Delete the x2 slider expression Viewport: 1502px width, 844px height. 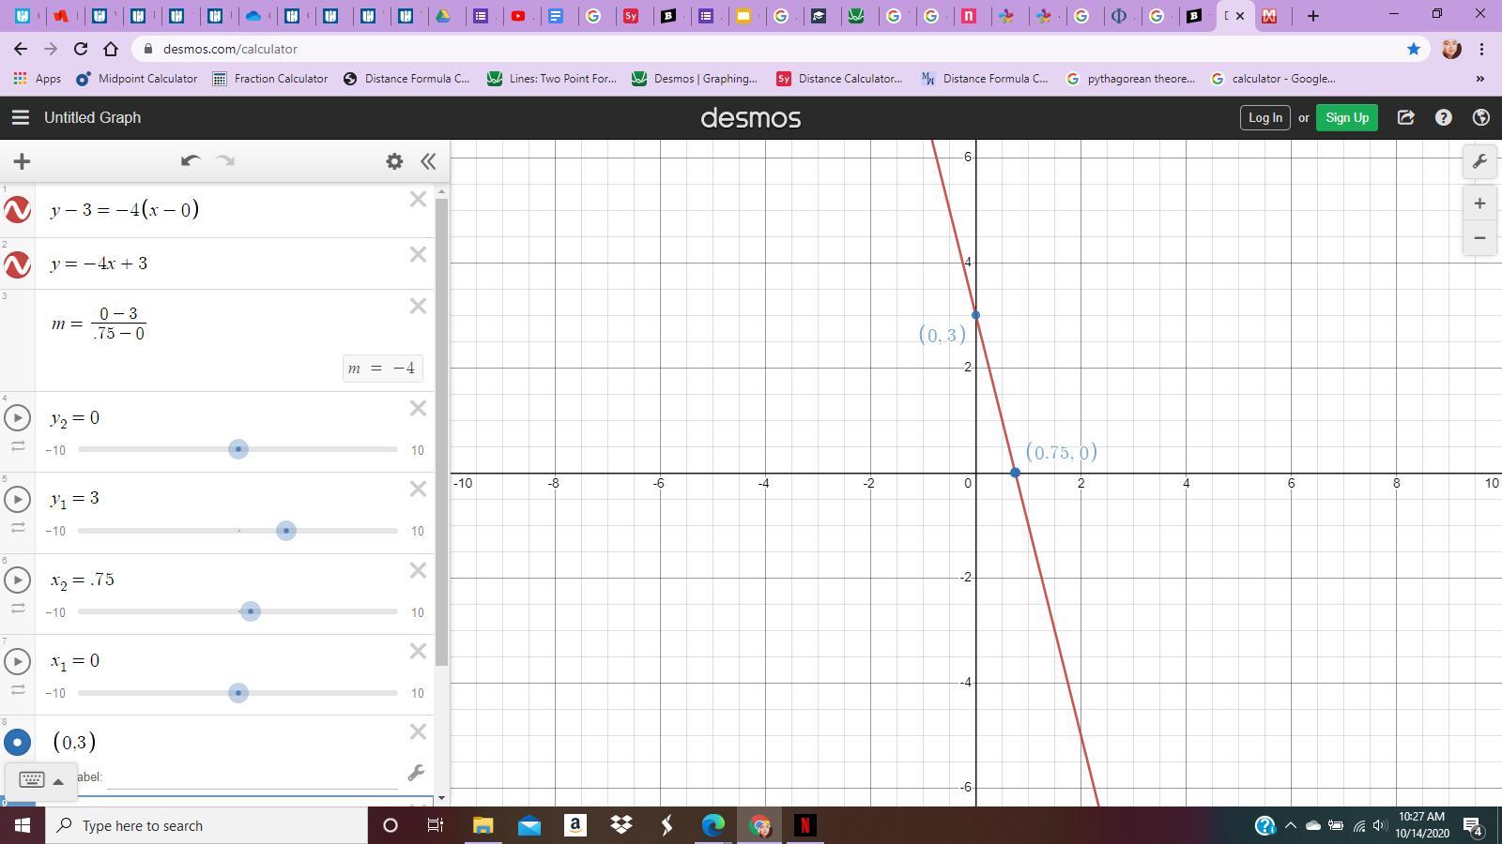click(x=418, y=570)
